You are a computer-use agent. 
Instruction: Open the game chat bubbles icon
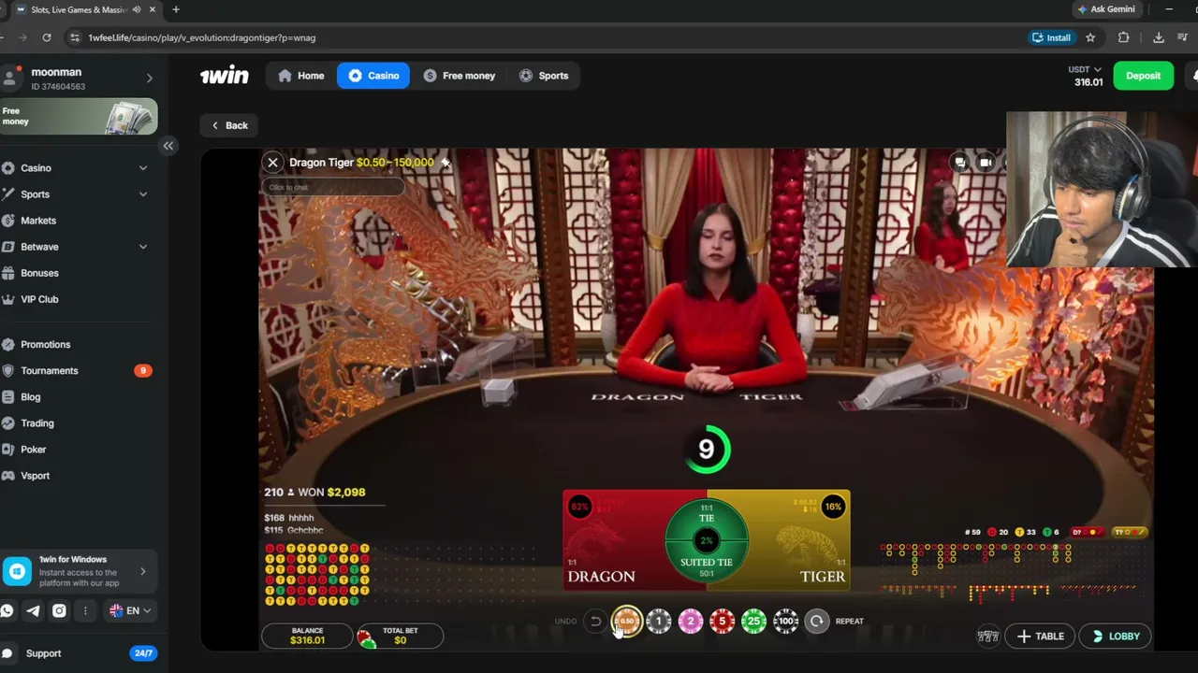point(959,163)
